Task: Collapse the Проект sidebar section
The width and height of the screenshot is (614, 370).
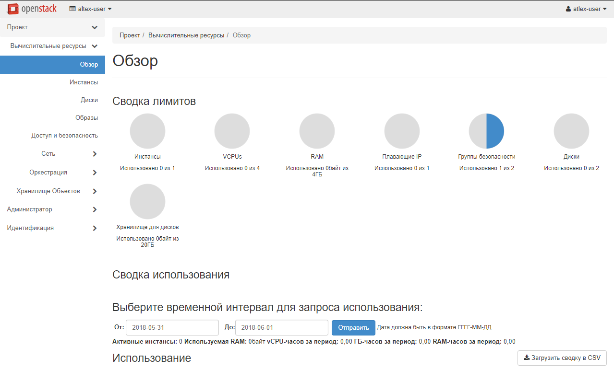Action: point(95,27)
